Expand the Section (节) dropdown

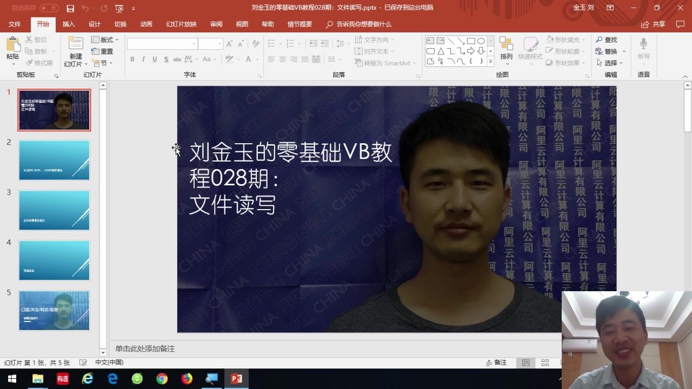pyautogui.click(x=102, y=63)
